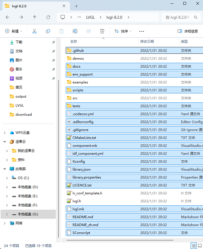This screenshot has height=249, width=203.
Task: Click the Refresh button in navigation bar
Action: click(x=48, y=17)
